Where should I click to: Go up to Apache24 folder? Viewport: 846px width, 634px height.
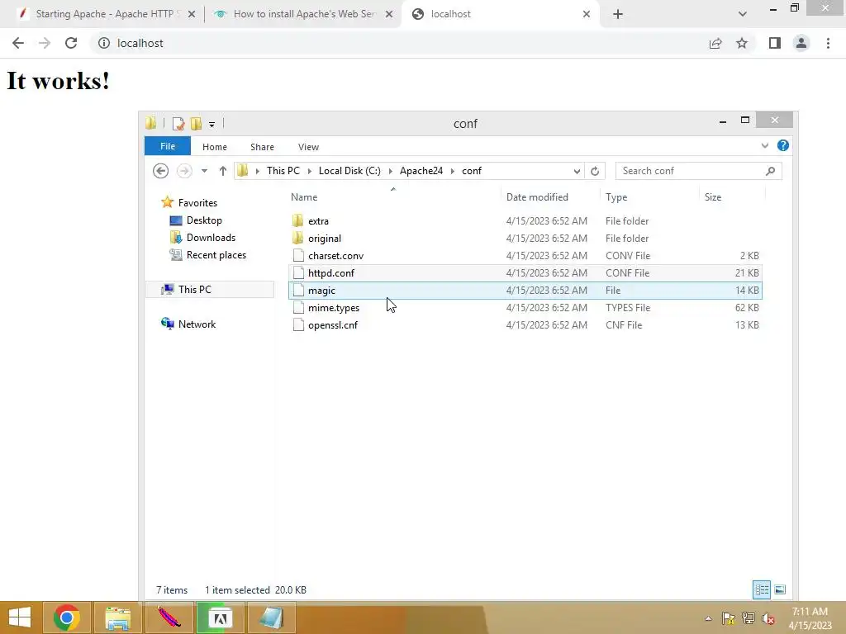[x=222, y=171]
